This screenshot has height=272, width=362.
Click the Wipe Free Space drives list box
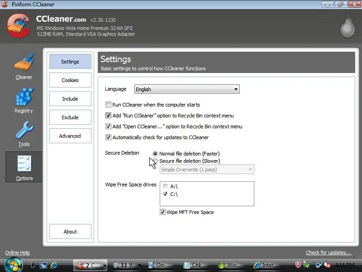click(207, 194)
